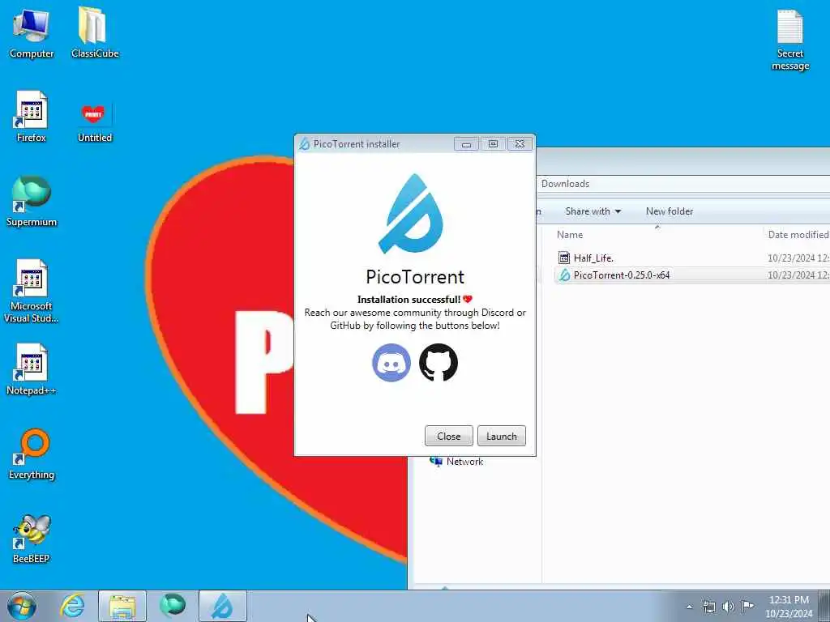Click the Half_Life. date modified cell
830x622 pixels.
click(x=798, y=258)
